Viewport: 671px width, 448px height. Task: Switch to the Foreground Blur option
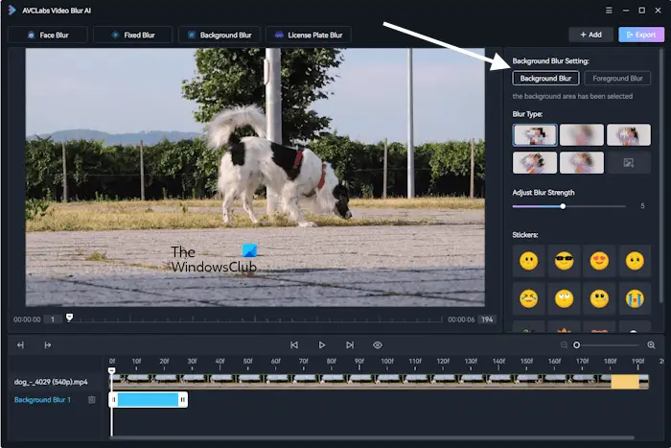(617, 79)
